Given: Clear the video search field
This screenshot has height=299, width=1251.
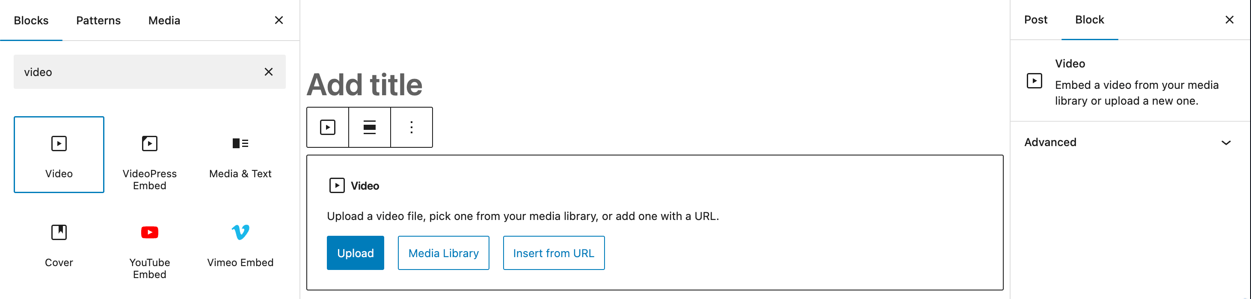Looking at the screenshot, I should pos(269,72).
